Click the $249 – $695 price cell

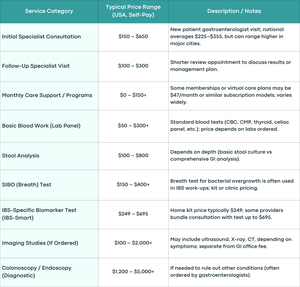pos(133,215)
